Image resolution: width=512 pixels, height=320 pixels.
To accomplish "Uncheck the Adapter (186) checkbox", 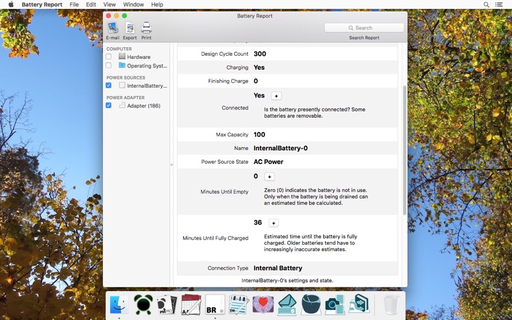I will click(108, 105).
